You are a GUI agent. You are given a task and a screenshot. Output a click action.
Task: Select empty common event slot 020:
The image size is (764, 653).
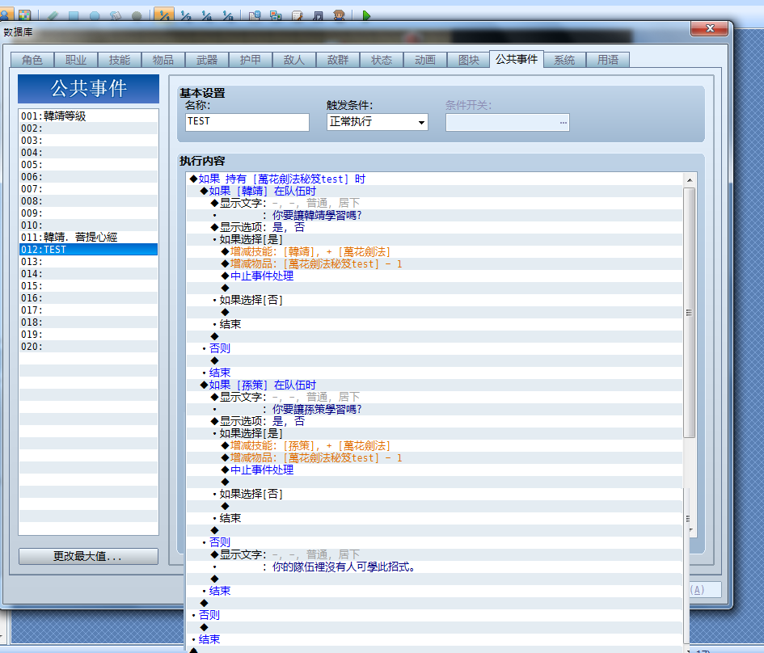coord(88,346)
